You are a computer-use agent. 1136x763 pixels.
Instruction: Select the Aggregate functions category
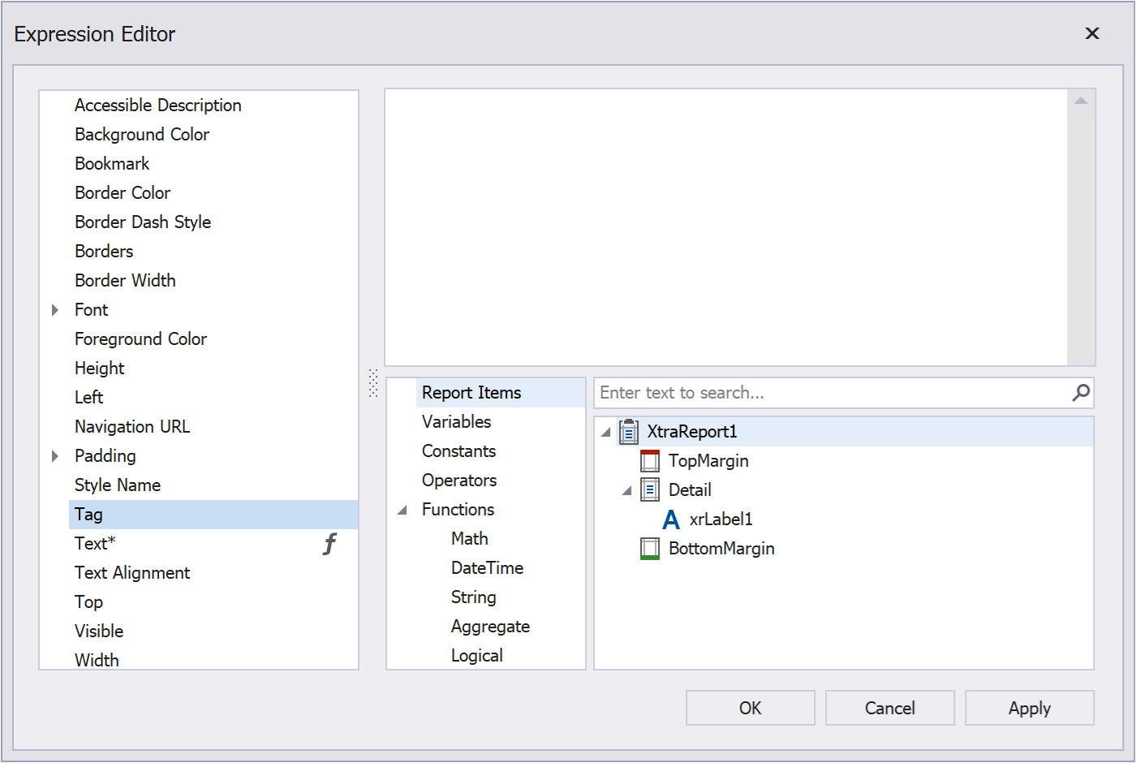(x=490, y=627)
